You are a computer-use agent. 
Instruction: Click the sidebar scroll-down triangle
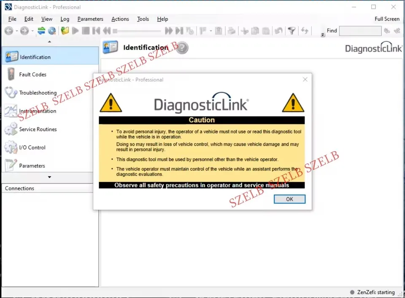(49, 177)
